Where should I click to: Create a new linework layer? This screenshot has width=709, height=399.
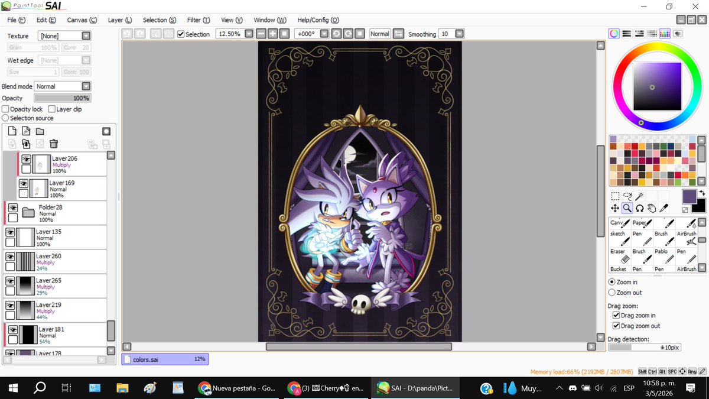pyautogui.click(x=26, y=131)
